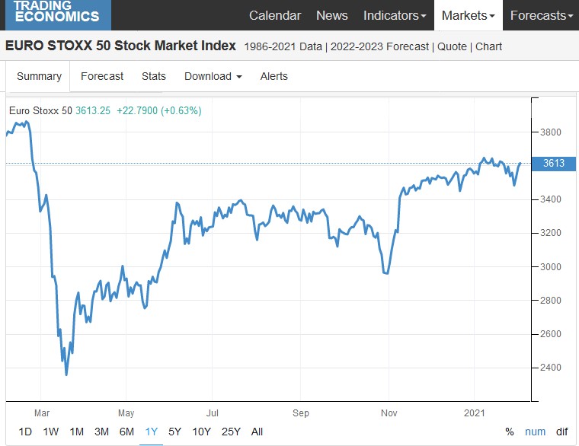The image size is (579, 446).
Task: Select the All time range
Action: coord(257,432)
